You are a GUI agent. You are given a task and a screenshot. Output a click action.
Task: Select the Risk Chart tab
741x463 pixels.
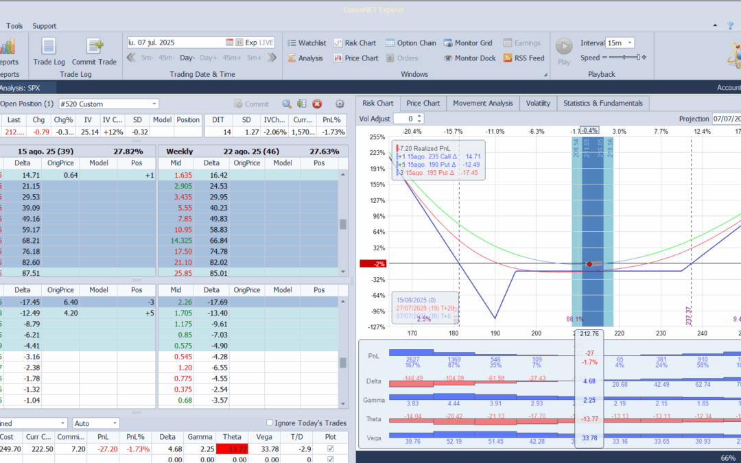click(x=377, y=103)
